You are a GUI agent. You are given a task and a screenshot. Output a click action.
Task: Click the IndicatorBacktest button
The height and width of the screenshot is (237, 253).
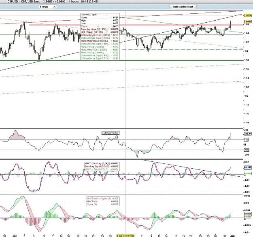coord(183,7)
